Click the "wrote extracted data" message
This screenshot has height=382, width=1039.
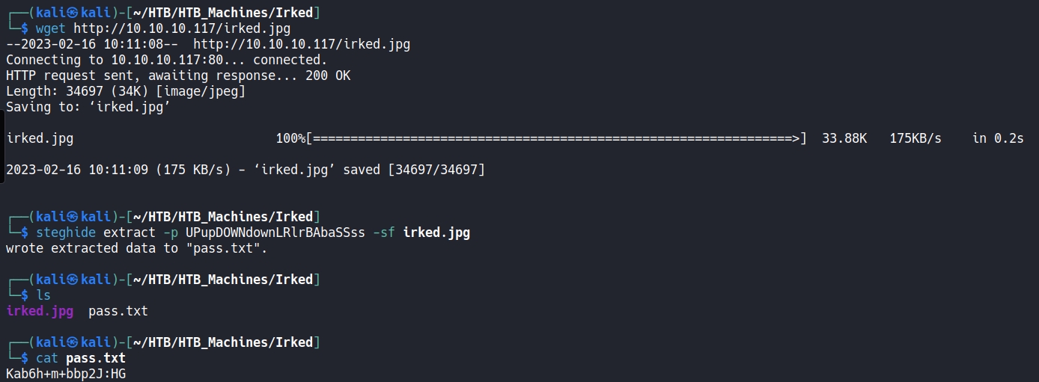tap(137, 248)
